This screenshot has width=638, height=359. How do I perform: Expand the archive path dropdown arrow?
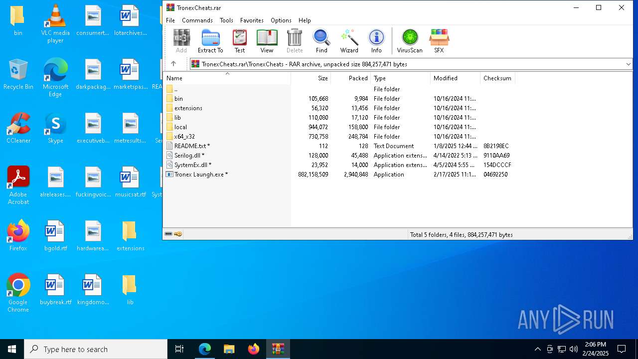[628, 64]
